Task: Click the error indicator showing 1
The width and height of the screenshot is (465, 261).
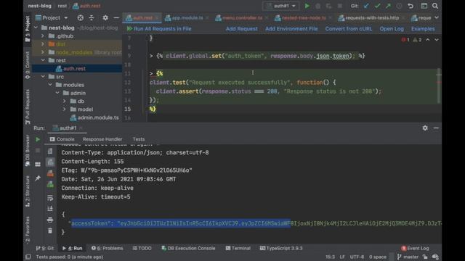Action: (x=405, y=40)
